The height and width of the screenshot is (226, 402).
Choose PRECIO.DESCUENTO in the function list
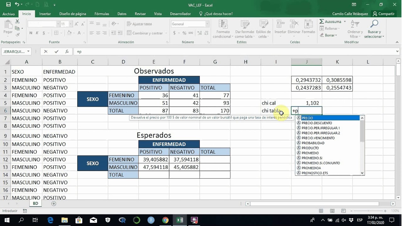pos(317,123)
